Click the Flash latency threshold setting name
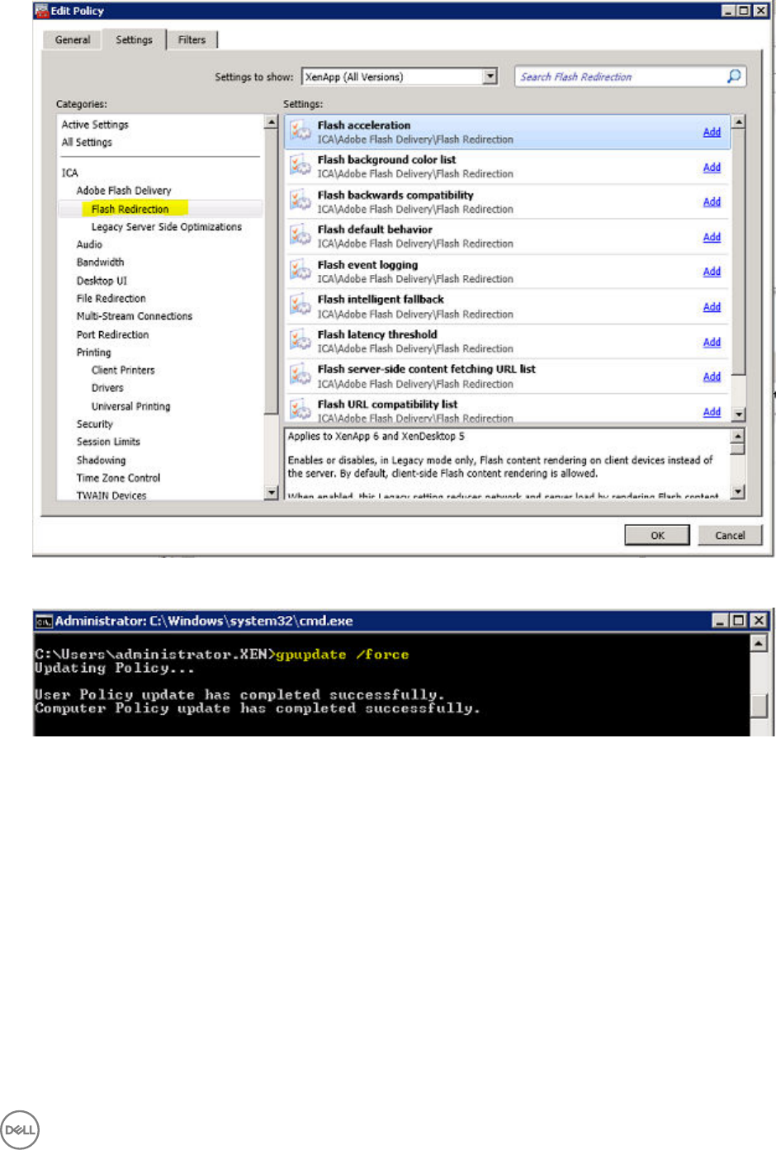Viewport: 776px width, 1150px height. 377,334
